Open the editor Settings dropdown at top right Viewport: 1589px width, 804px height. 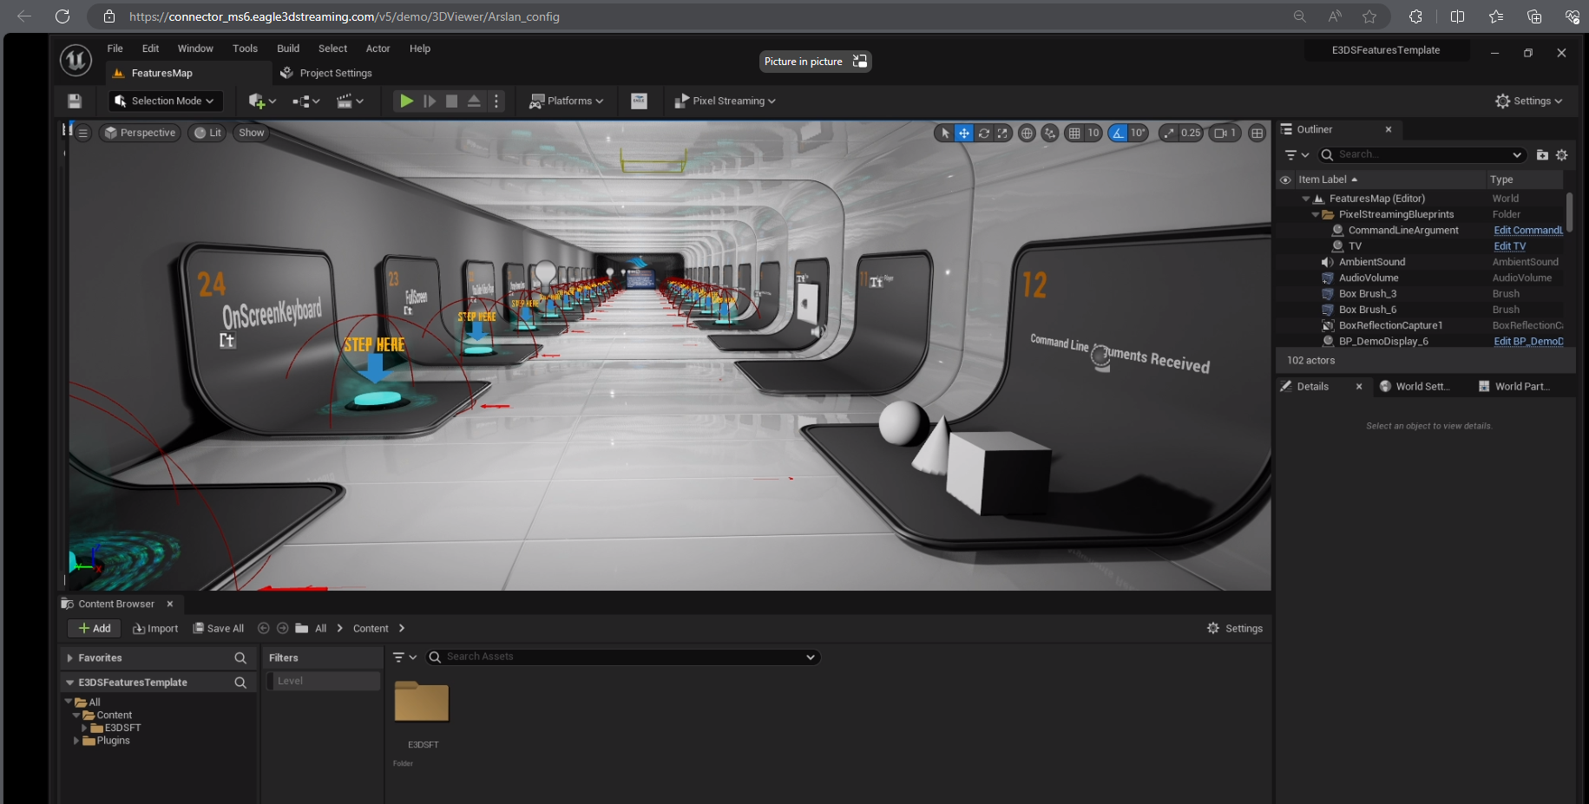point(1528,101)
